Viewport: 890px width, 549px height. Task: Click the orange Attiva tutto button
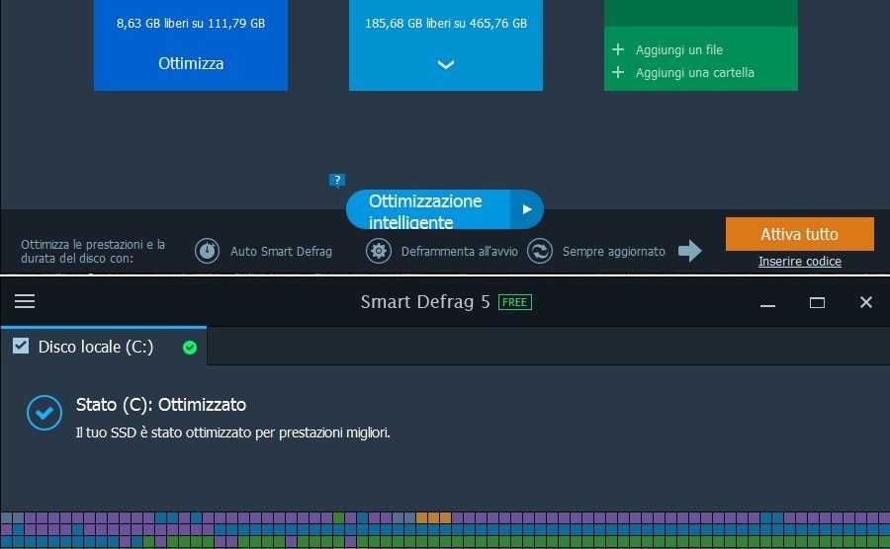[x=799, y=234]
